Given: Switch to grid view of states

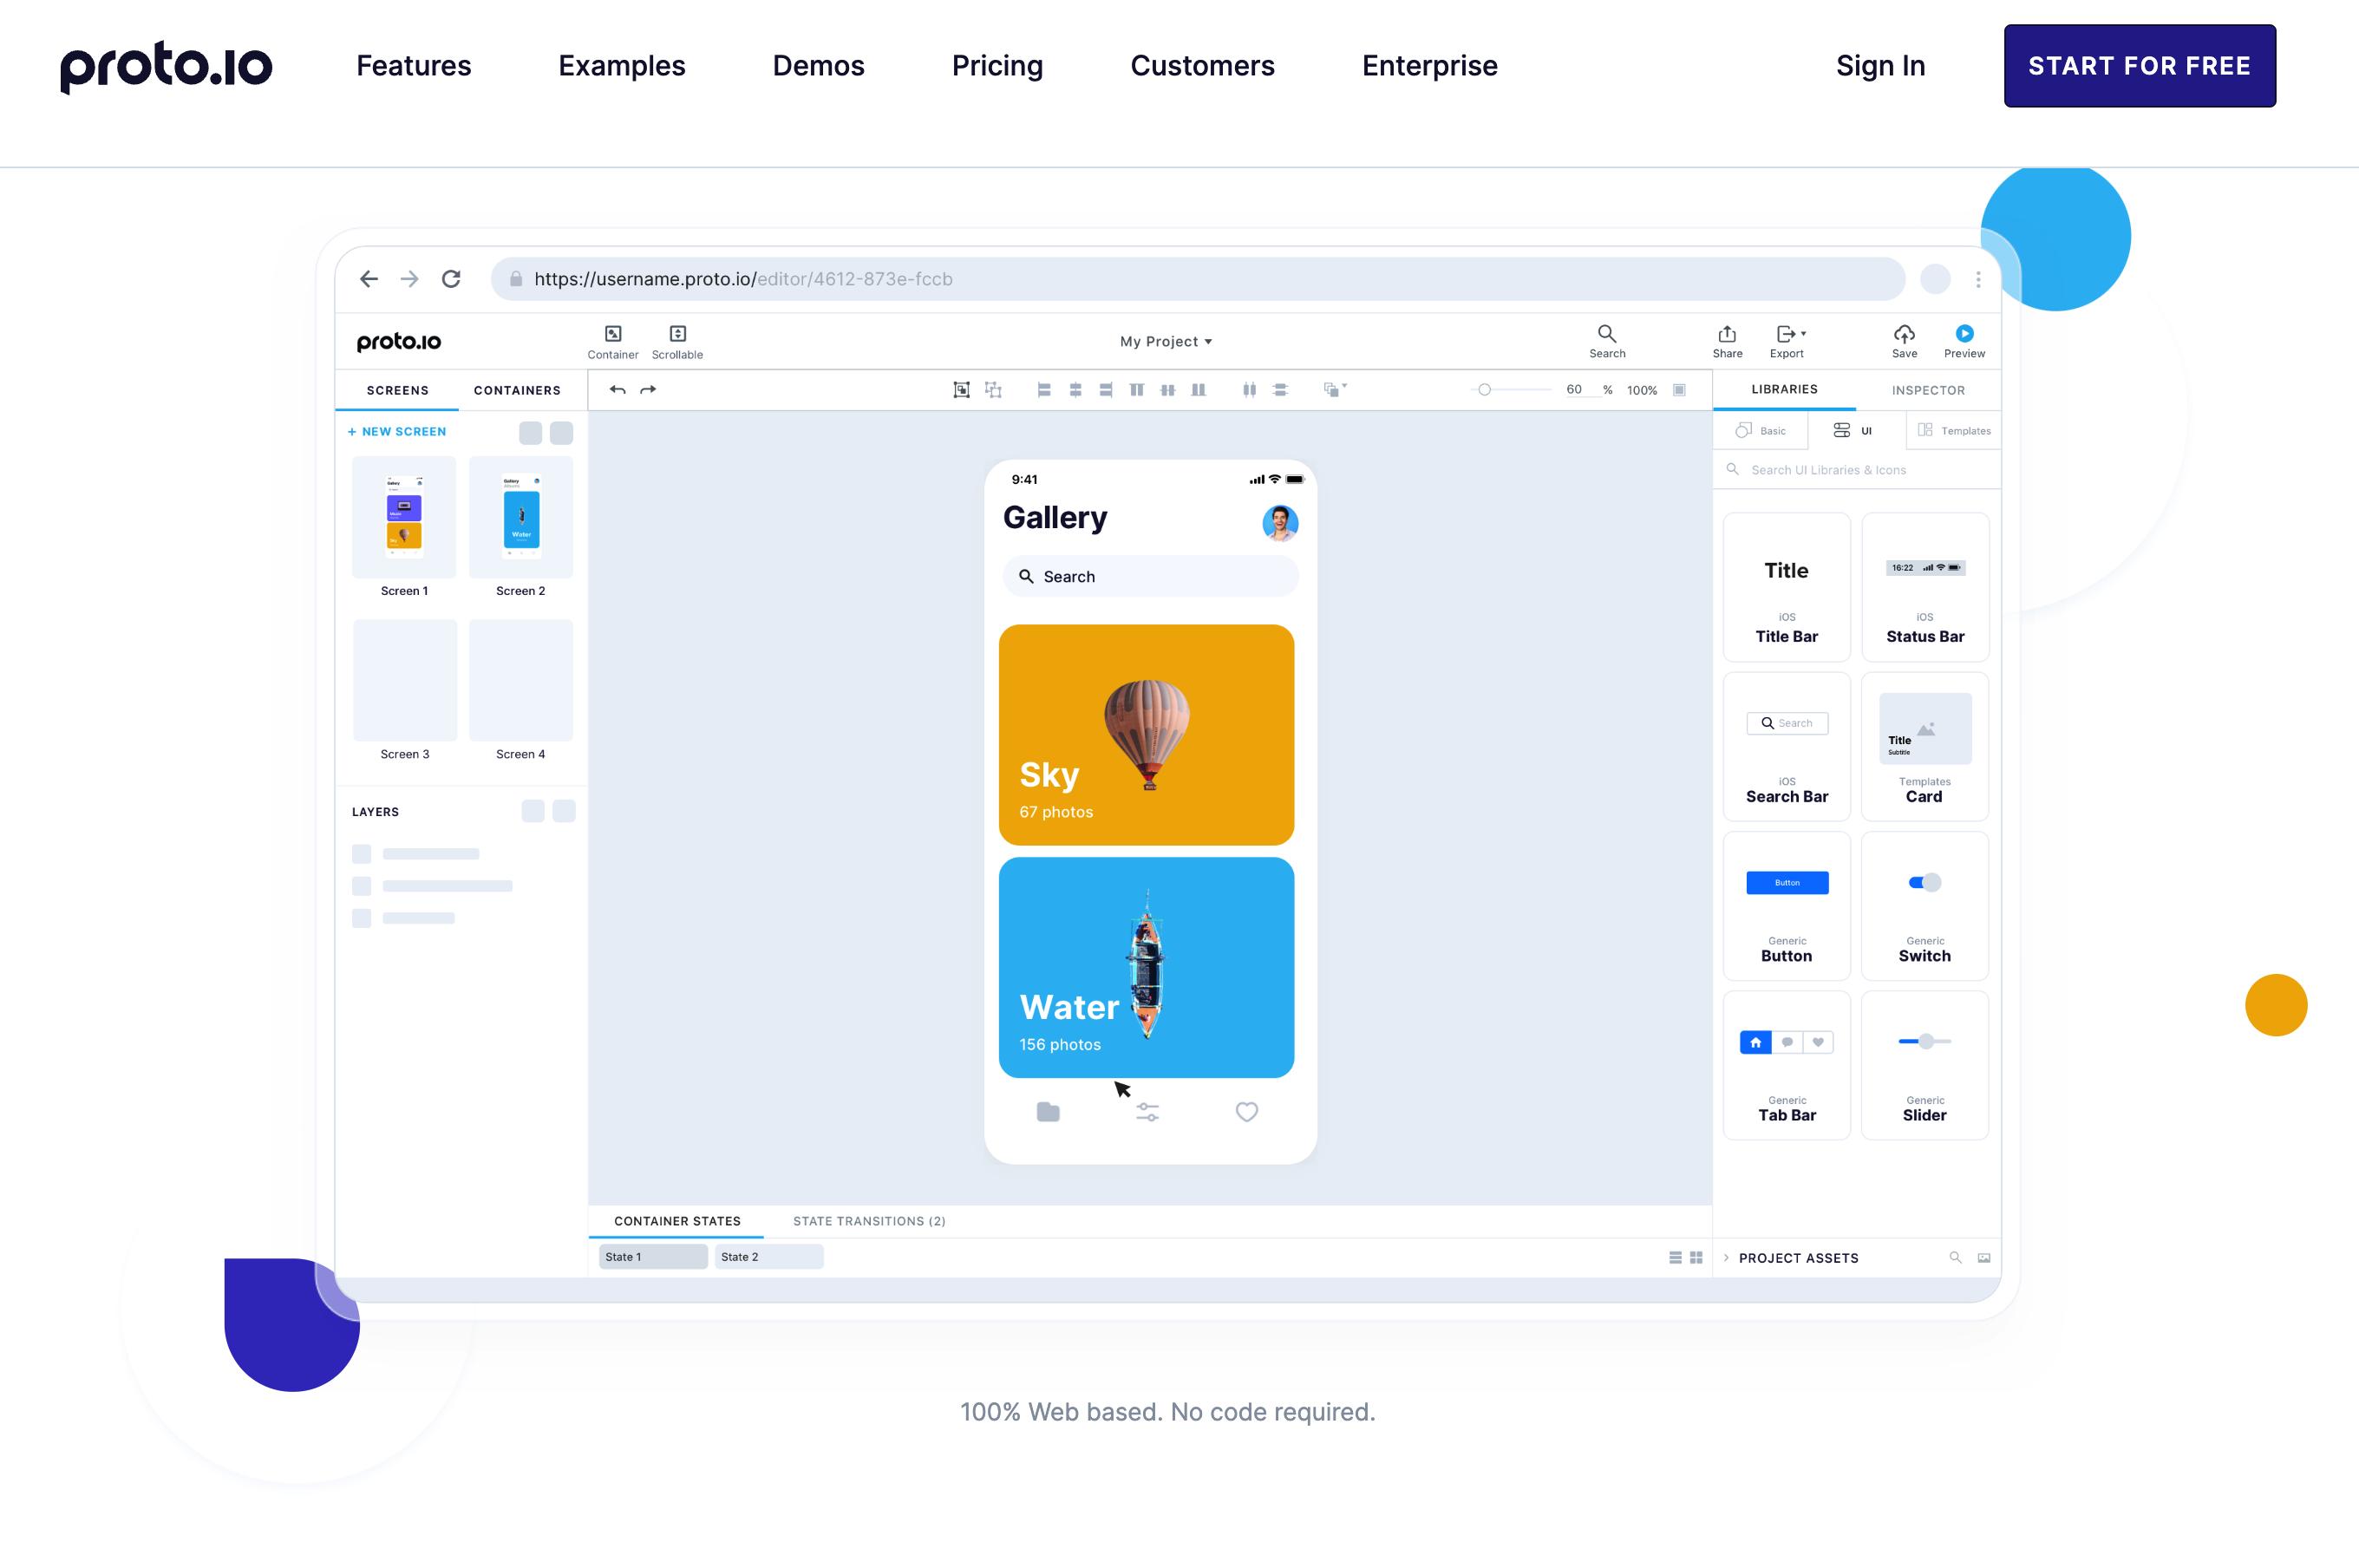Looking at the screenshot, I should (1696, 1257).
